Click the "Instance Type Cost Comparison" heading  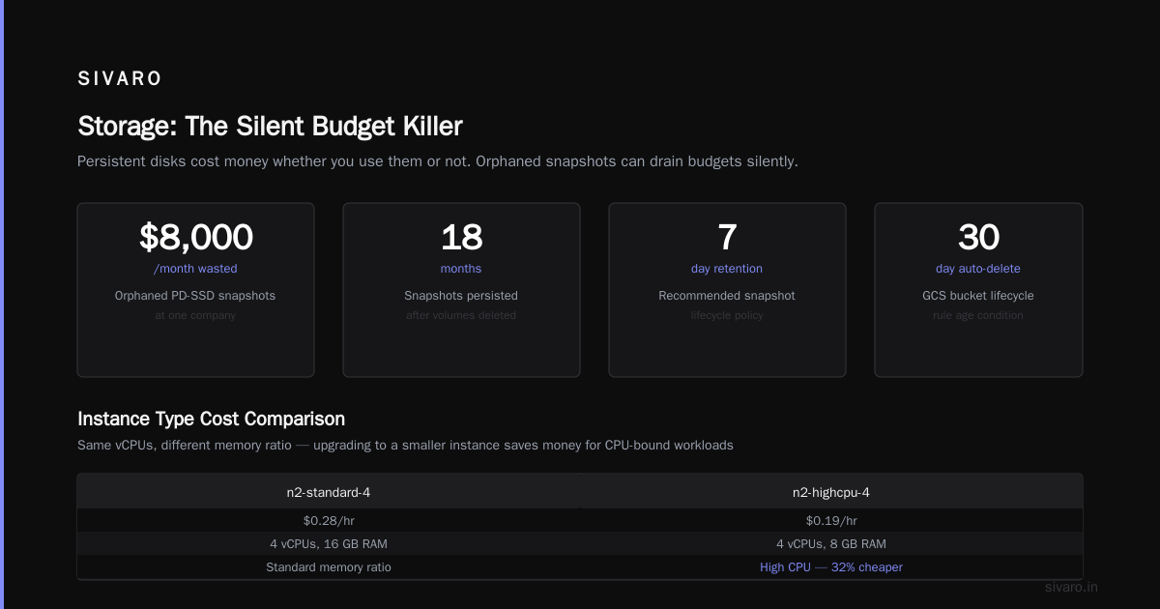211,420
